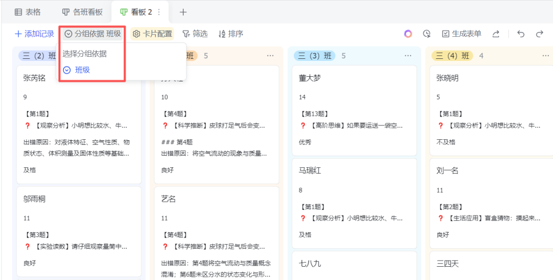The width and height of the screenshot is (553, 280).
Task: Click 及格 rating on 马瑞红 card
Action: click(x=305, y=235)
